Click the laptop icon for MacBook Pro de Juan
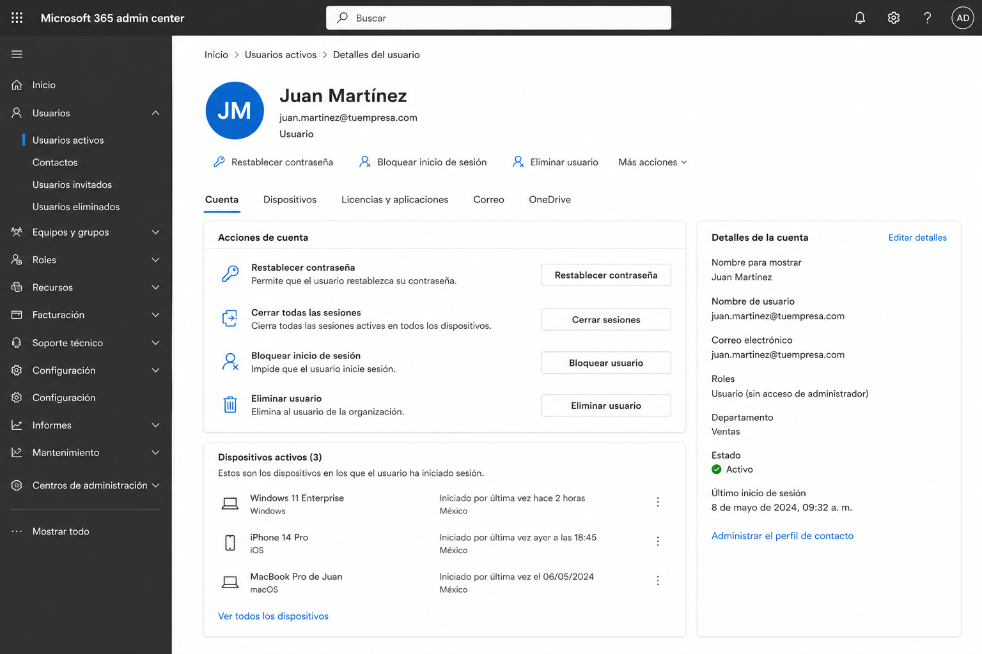The height and width of the screenshot is (654, 982). click(230, 582)
